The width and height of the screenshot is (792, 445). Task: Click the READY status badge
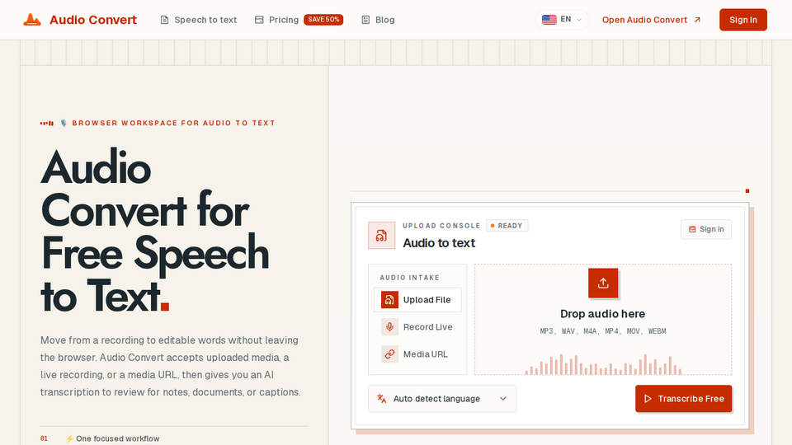tap(507, 226)
